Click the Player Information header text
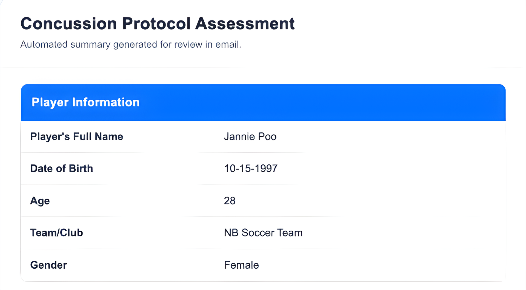 pos(85,102)
